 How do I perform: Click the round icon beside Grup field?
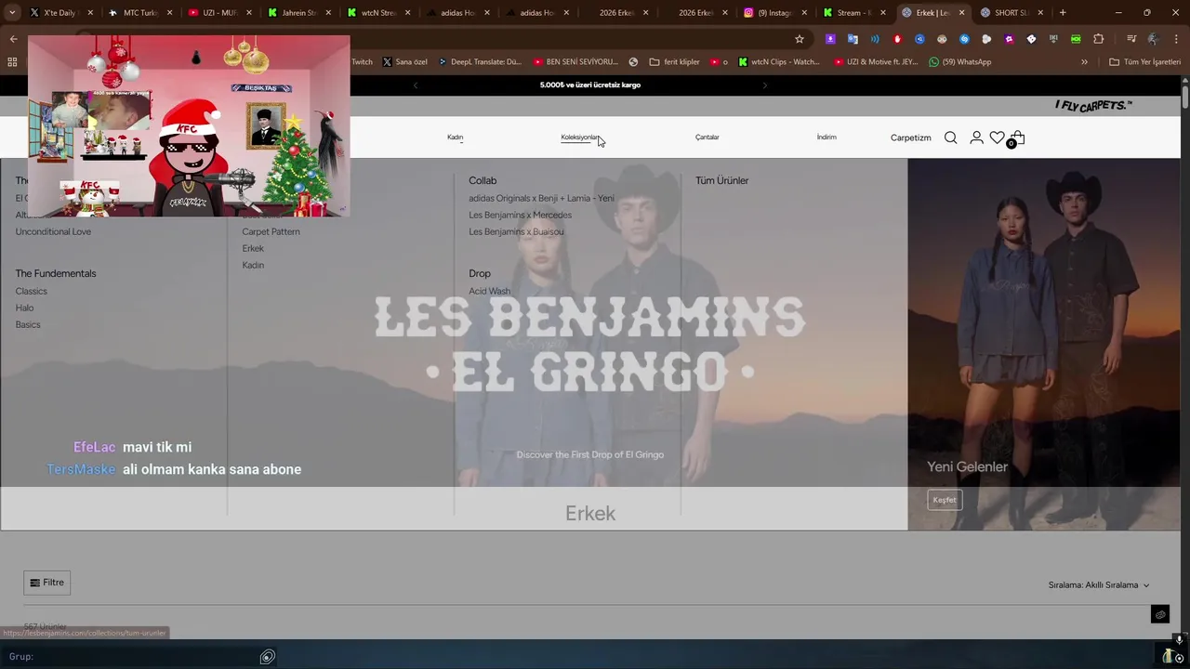[x=267, y=657]
